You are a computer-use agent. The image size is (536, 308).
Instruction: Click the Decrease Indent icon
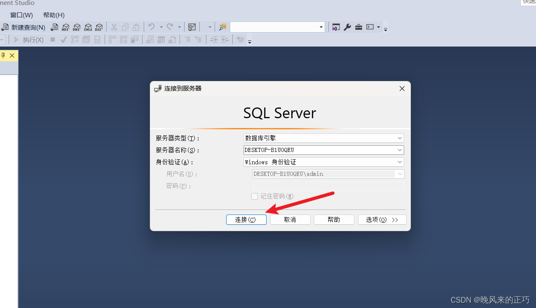click(214, 40)
